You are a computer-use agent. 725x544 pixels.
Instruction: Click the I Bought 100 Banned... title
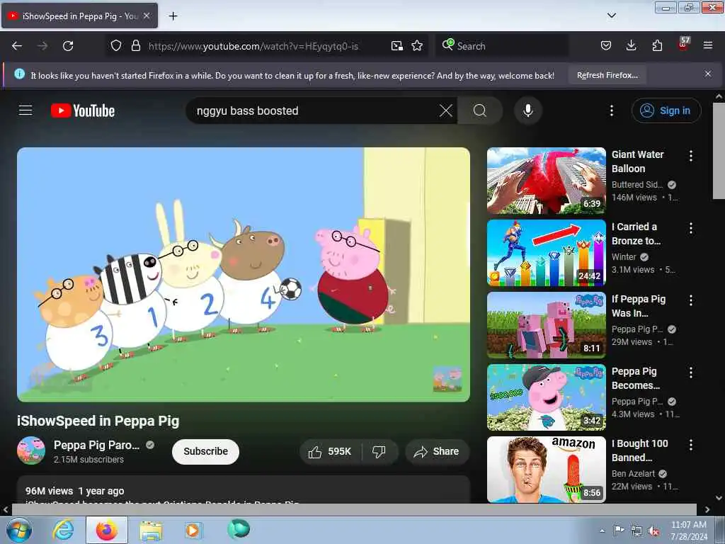click(x=640, y=450)
